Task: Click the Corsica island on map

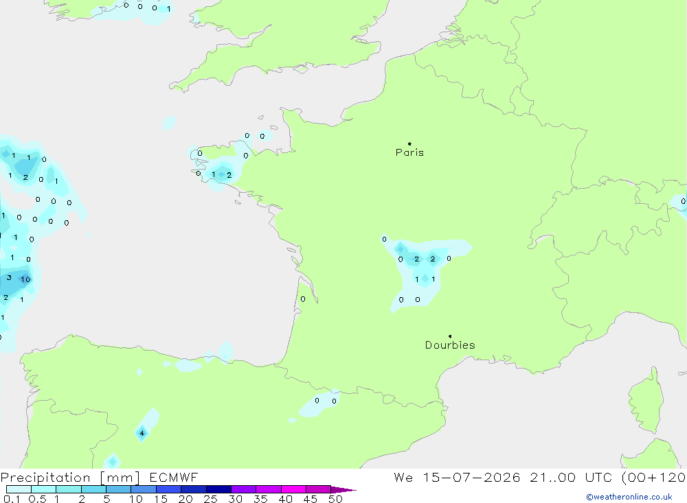Action: pos(646,402)
